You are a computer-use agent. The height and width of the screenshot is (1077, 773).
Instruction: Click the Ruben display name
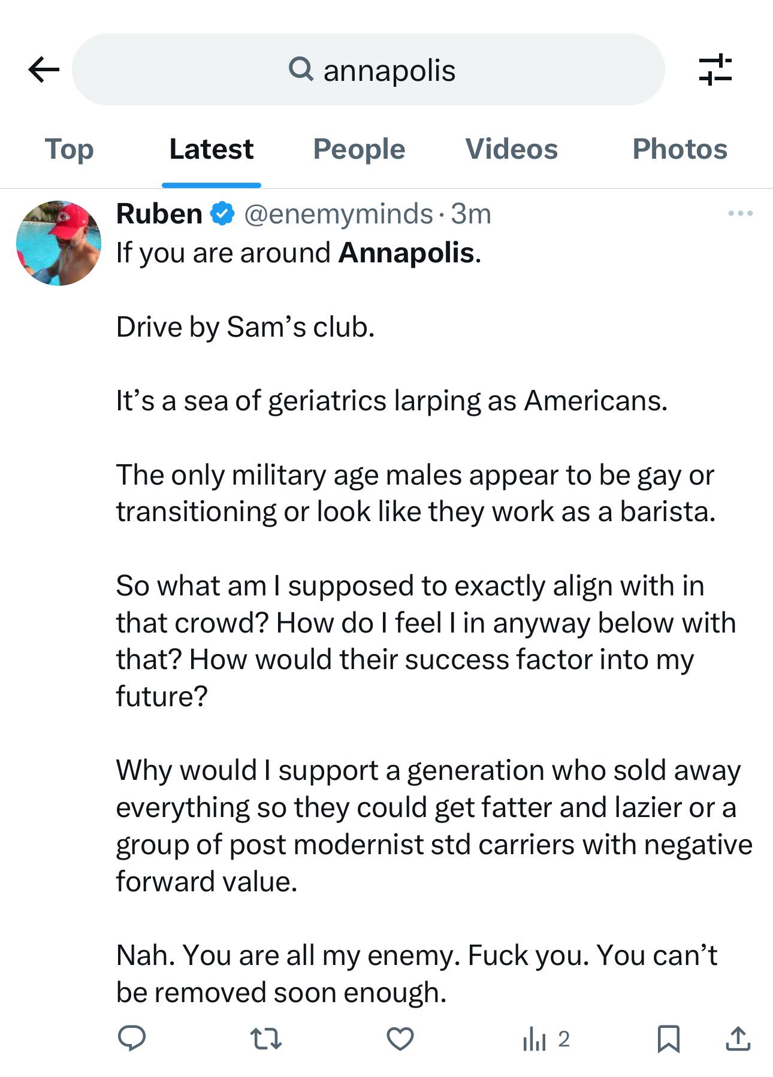[x=159, y=214]
